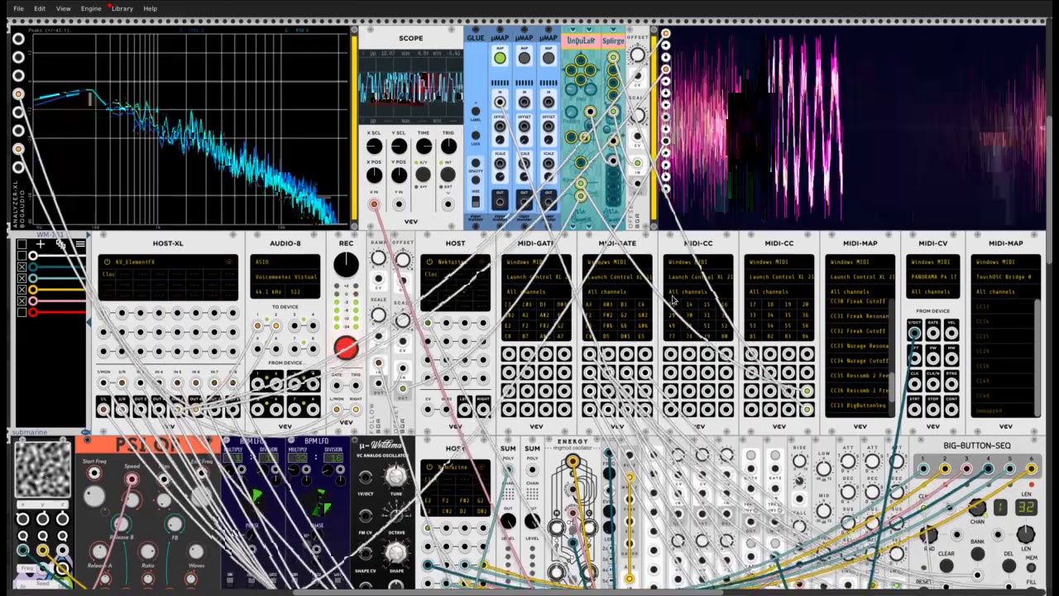Open the KV_ElementFX plugin selector in HOST-XL
This screenshot has width=1059, height=596.
pyautogui.click(x=168, y=262)
